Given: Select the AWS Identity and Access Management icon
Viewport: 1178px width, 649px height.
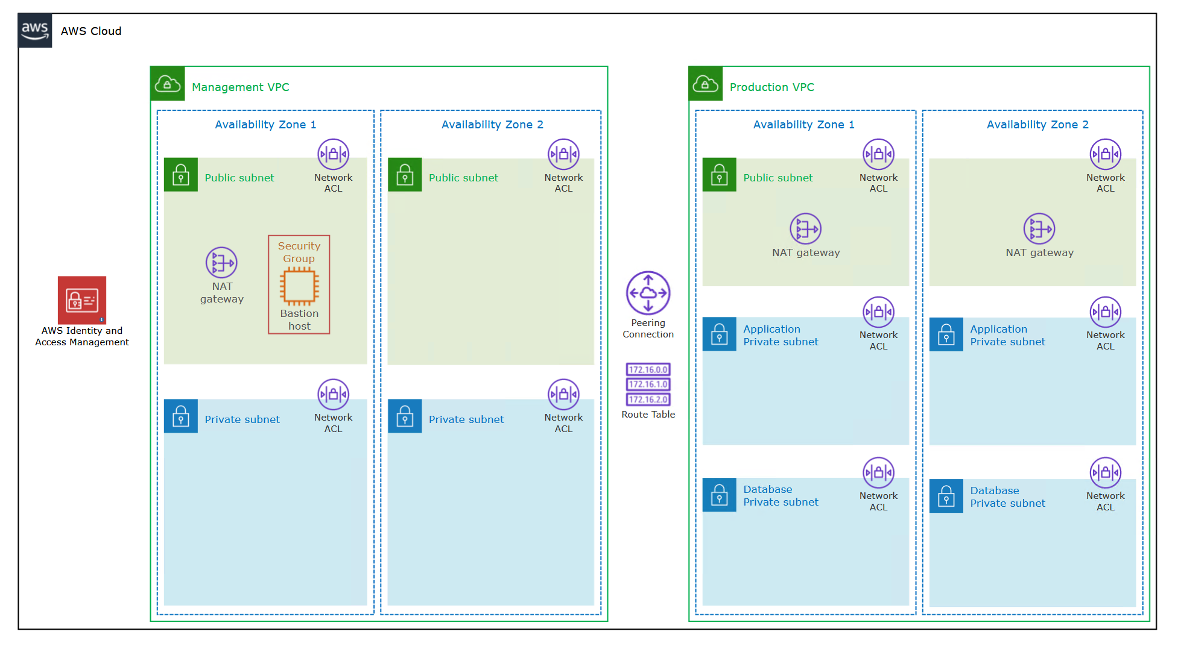Looking at the screenshot, I should pyautogui.click(x=82, y=299).
